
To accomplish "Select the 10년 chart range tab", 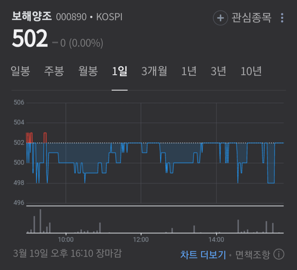I will click(251, 71).
